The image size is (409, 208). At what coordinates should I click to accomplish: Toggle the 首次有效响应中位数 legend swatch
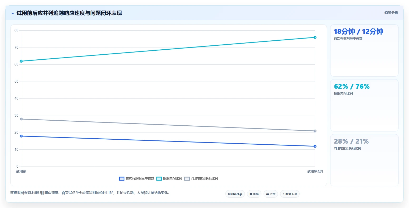click(121, 179)
